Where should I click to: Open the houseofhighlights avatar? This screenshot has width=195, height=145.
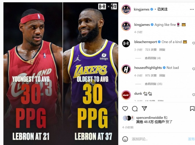(x=126, y=69)
